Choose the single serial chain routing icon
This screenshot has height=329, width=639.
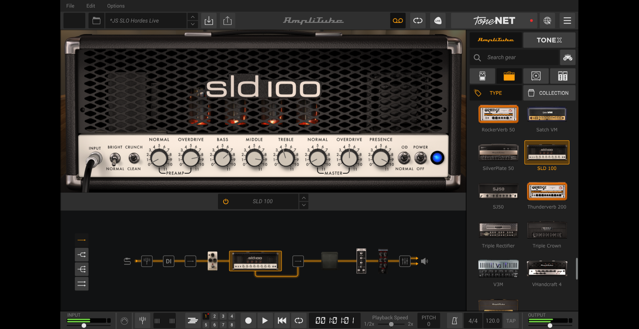pos(82,240)
